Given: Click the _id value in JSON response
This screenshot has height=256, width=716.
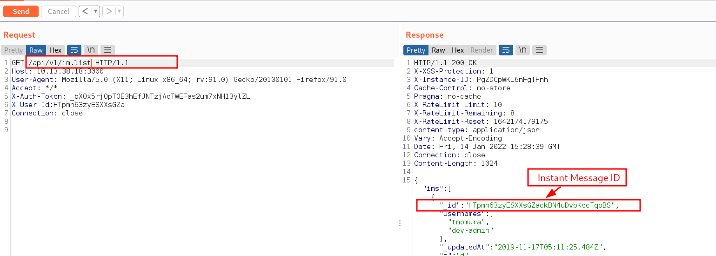Looking at the screenshot, I should pyautogui.click(x=540, y=205).
